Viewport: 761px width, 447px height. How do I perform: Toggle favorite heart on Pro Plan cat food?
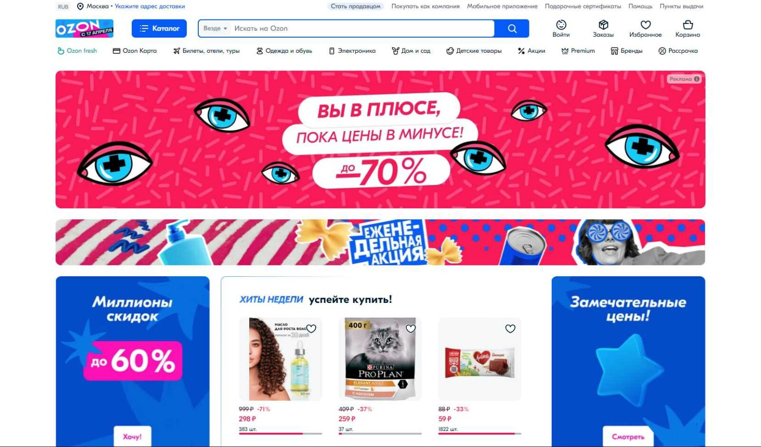coord(411,329)
